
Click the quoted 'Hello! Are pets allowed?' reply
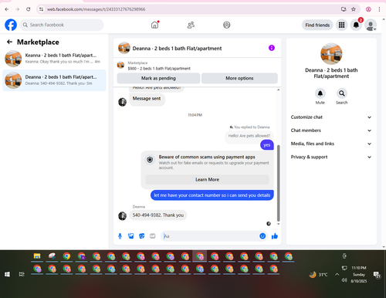coord(249,136)
